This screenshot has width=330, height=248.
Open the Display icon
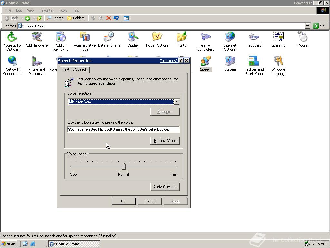click(133, 39)
